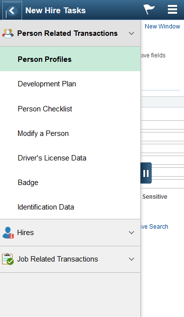The width and height of the screenshot is (184, 317).
Task: Click the Hires person icon
Action: pos(8,233)
